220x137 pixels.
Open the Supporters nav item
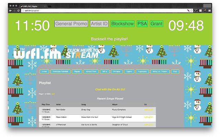(142, 72)
